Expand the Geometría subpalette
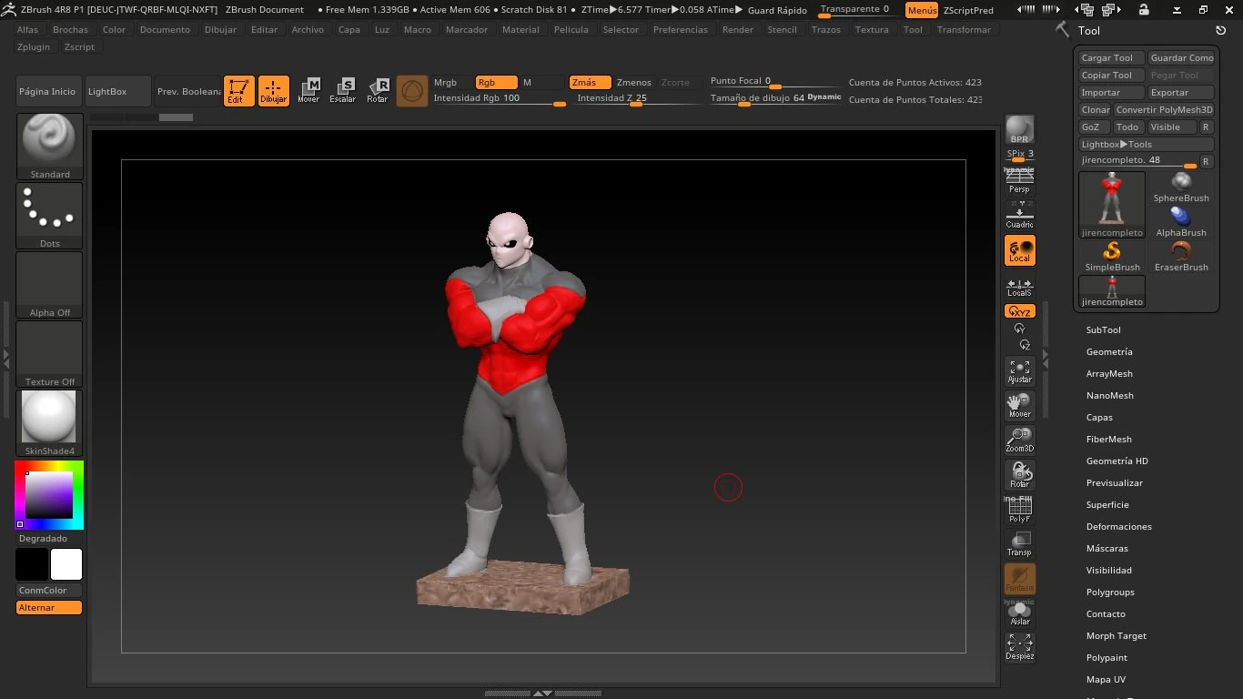Screen dimensions: 1243x699 click(x=1109, y=352)
